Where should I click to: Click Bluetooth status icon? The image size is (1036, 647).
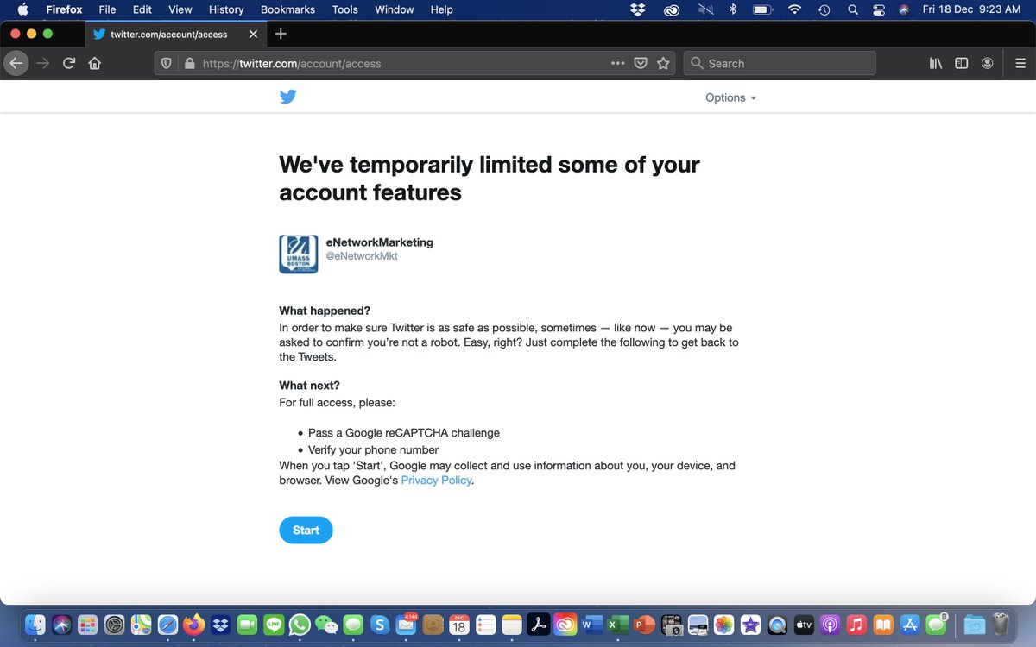click(x=733, y=9)
